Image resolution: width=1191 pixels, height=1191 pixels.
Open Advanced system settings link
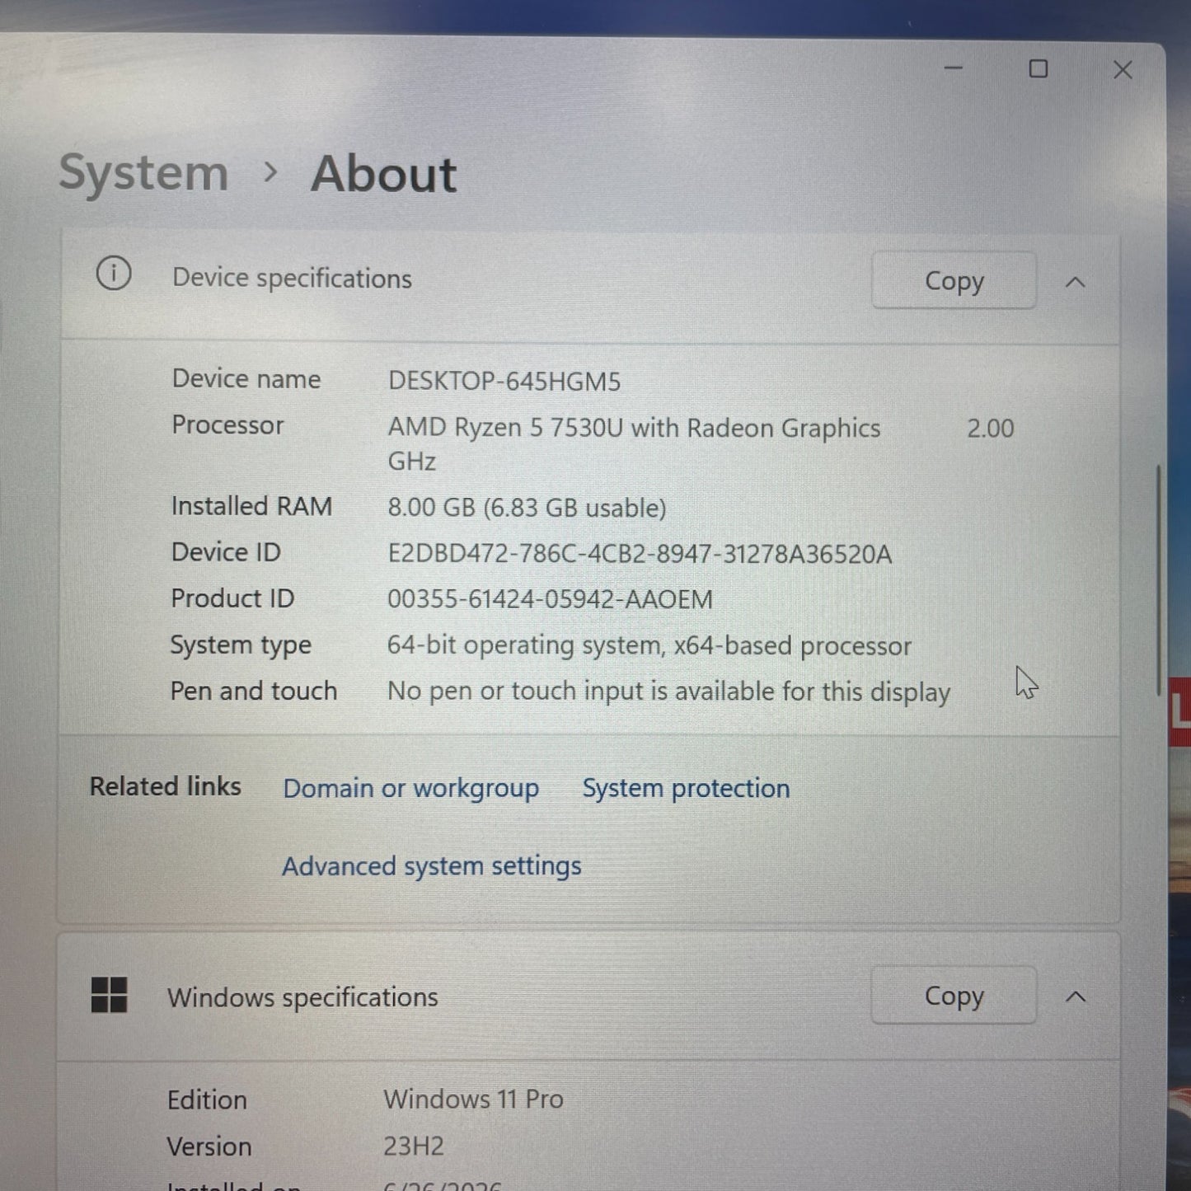click(x=432, y=866)
